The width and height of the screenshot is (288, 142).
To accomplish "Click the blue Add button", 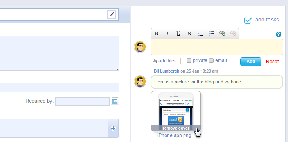I will point(251,62).
